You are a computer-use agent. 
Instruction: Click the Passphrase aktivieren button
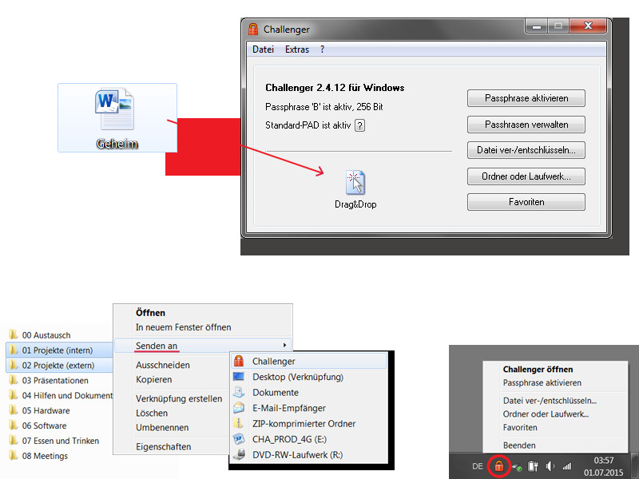[526, 98]
